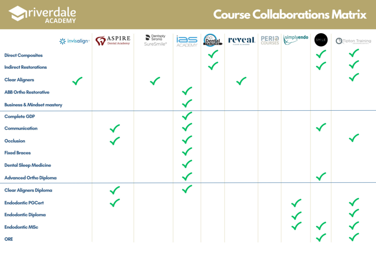Click the Endodontic MSc row label
This screenshot has height=266, width=376.
(21, 227)
